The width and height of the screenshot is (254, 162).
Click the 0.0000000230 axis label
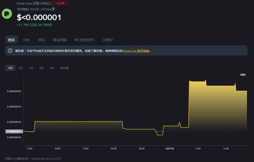pyautogui.click(x=14, y=122)
